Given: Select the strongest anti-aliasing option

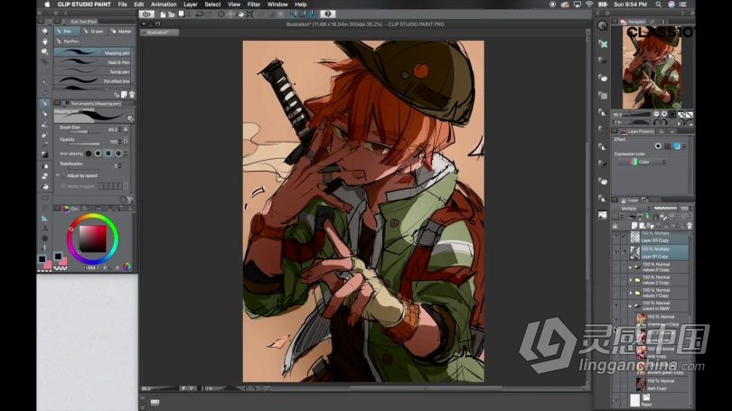Looking at the screenshot, I should (118, 154).
